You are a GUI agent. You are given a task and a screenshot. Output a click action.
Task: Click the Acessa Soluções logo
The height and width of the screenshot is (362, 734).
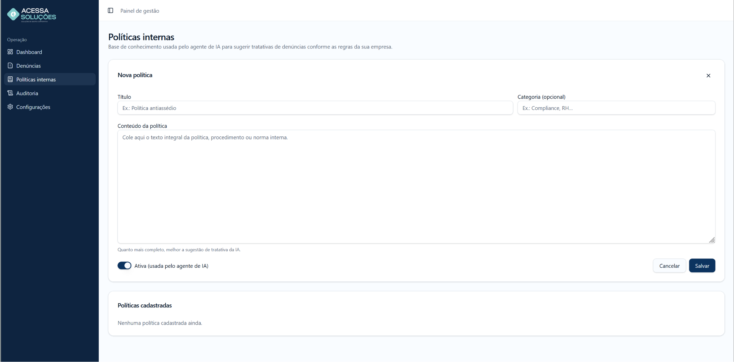click(x=32, y=15)
